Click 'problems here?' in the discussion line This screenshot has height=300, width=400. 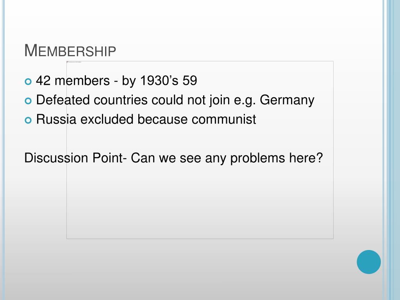point(277,158)
